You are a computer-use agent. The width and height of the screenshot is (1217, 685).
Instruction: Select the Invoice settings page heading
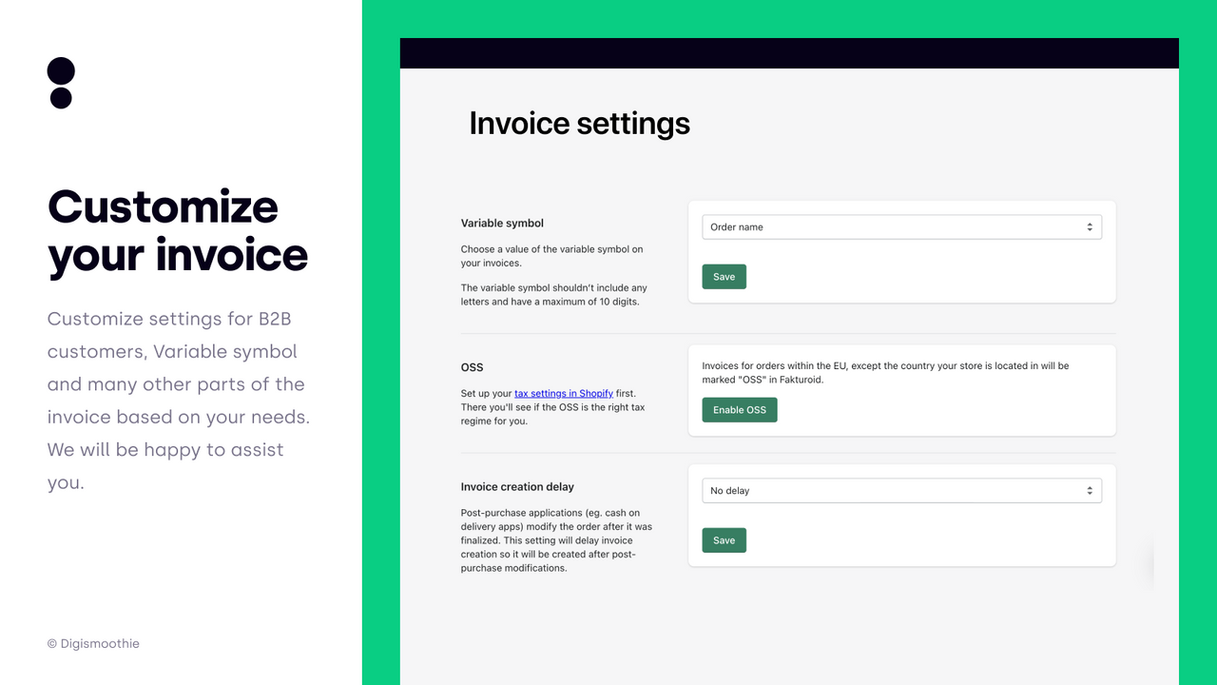[x=579, y=124]
